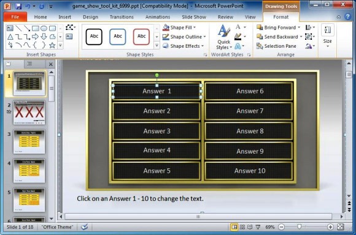The width and height of the screenshot is (356, 235).
Task: Select the Oval shape
Action: pyautogui.click(x=44, y=28)
